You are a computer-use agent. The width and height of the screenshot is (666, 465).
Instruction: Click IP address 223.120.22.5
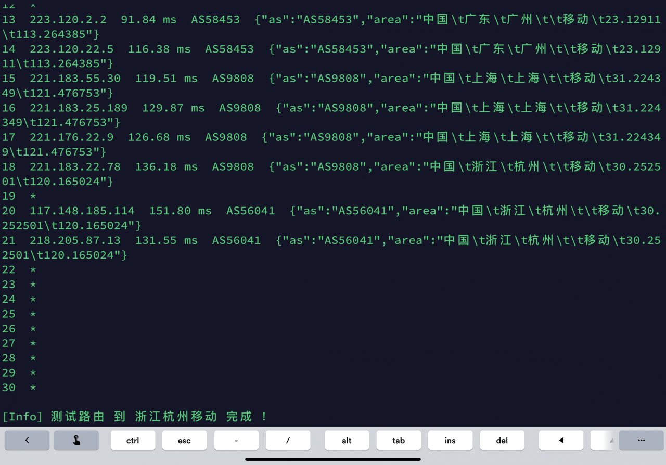pos(72,49)
